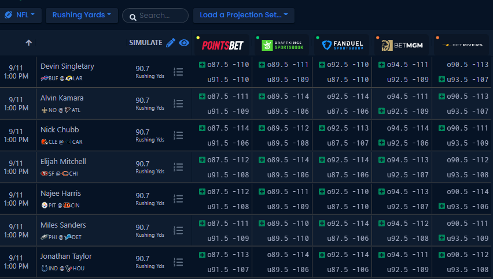Image resolution: width=493 pixels, height=279 pixels.
Task: Add Taylor PointsBet over 87.5 bet
Action: click(202, 255)
